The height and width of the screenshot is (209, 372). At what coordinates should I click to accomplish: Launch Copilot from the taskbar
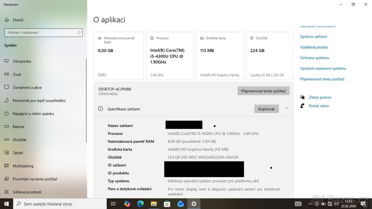pos(127,204)
